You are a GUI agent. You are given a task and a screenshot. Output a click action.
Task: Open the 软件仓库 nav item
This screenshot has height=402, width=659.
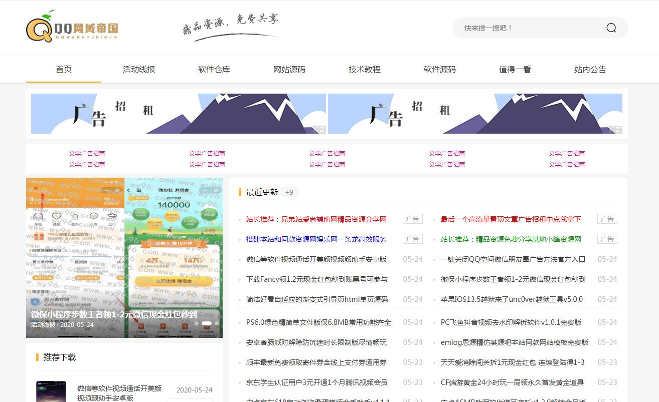pyautogui.click(x=214, y=69)
